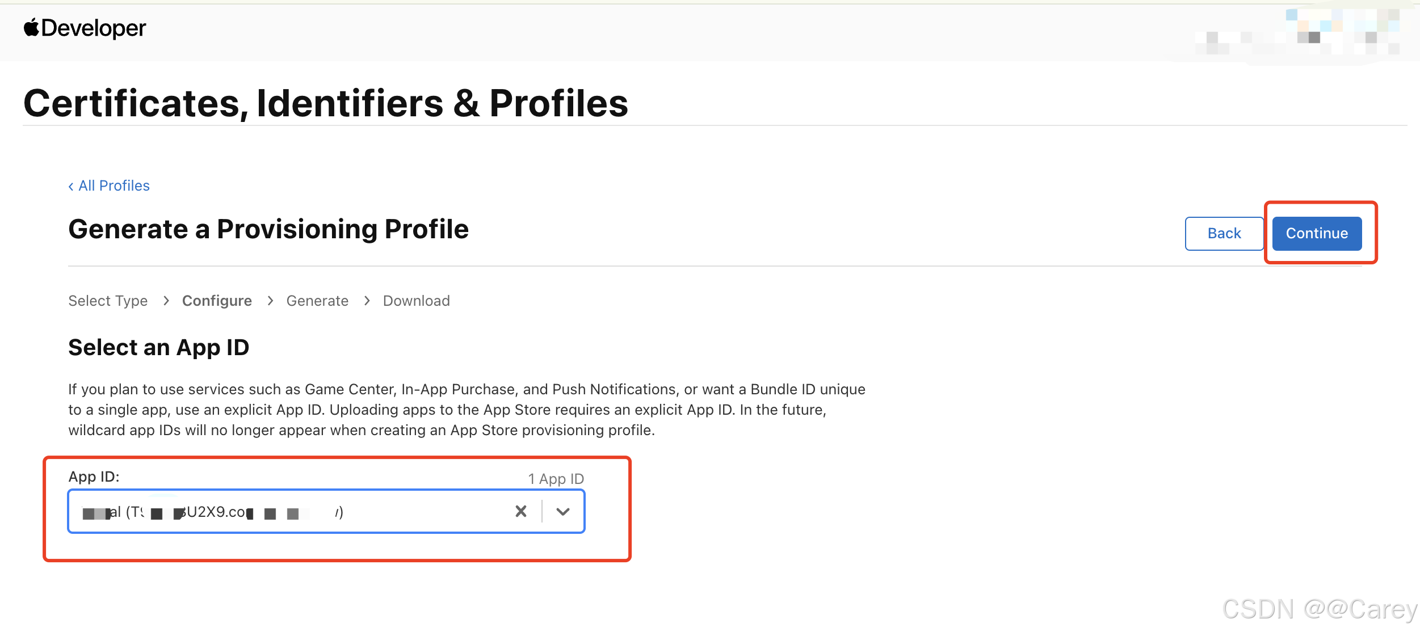Click the chevron left of All Profiles

(71, 187)
